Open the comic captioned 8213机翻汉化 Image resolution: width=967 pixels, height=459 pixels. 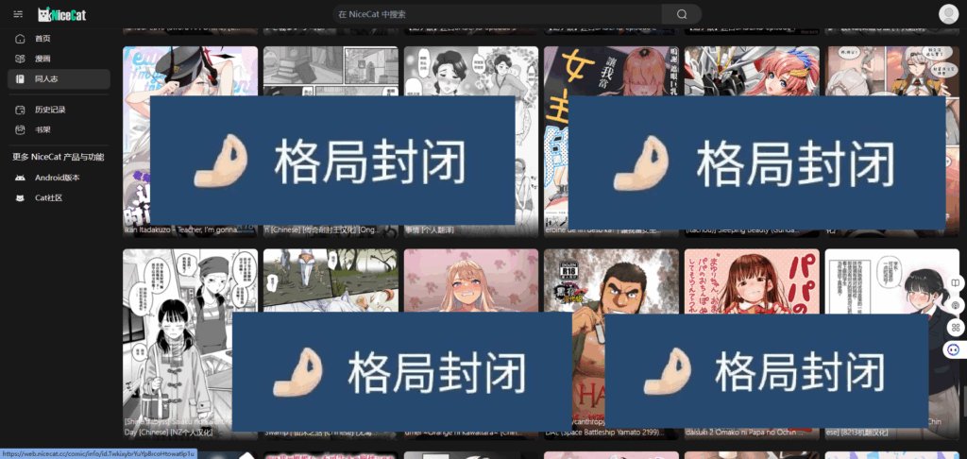pyautogui.click(x=892, y=344)
